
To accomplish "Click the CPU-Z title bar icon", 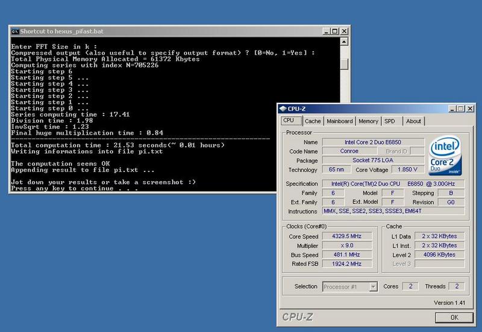I will (x=283, y=109).
